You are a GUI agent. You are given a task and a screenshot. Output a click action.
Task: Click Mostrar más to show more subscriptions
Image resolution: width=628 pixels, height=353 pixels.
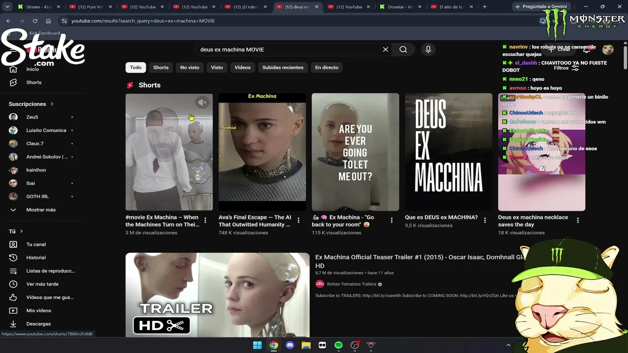[x=41, y=210]
